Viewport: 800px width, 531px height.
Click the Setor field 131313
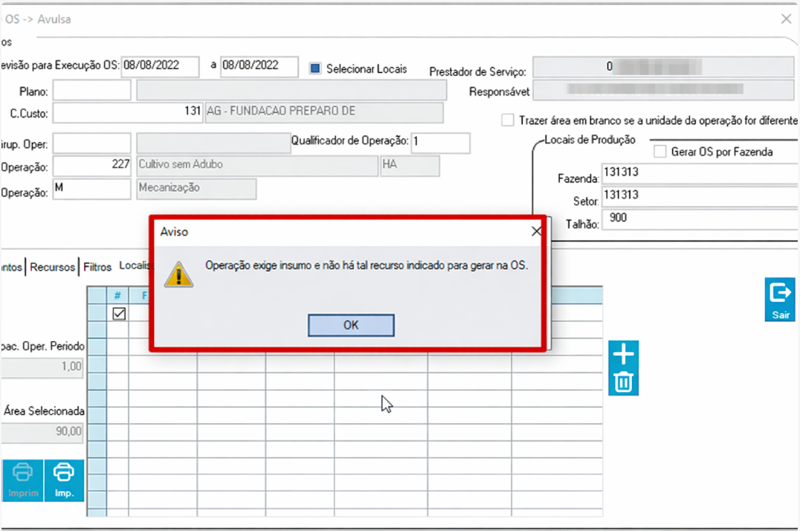pos(700,196)
